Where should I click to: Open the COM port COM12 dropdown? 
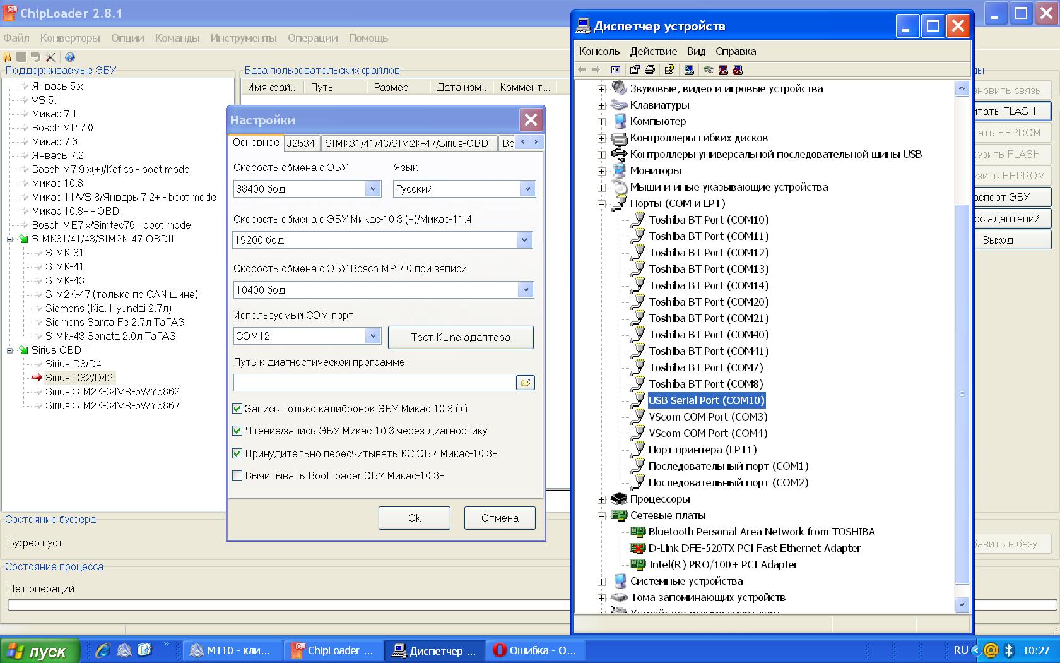(373, 336)
